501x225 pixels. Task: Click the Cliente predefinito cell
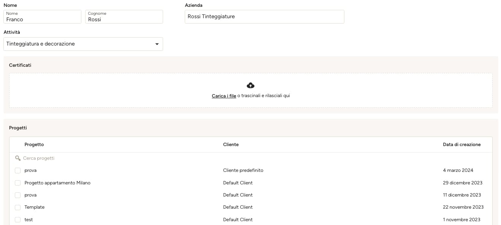point(243,170)
